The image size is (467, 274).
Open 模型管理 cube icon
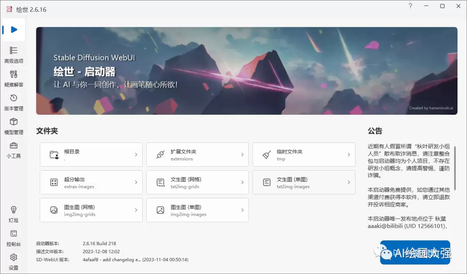(x=13, y=122)
